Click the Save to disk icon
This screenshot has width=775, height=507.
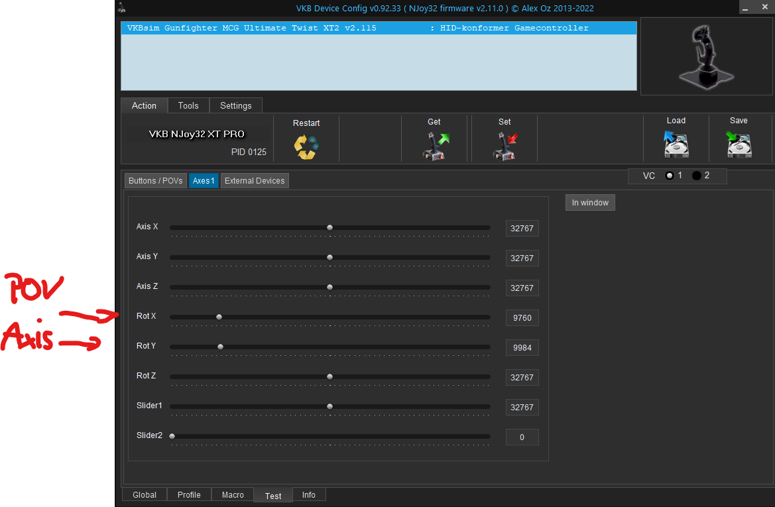pos(739,144)
